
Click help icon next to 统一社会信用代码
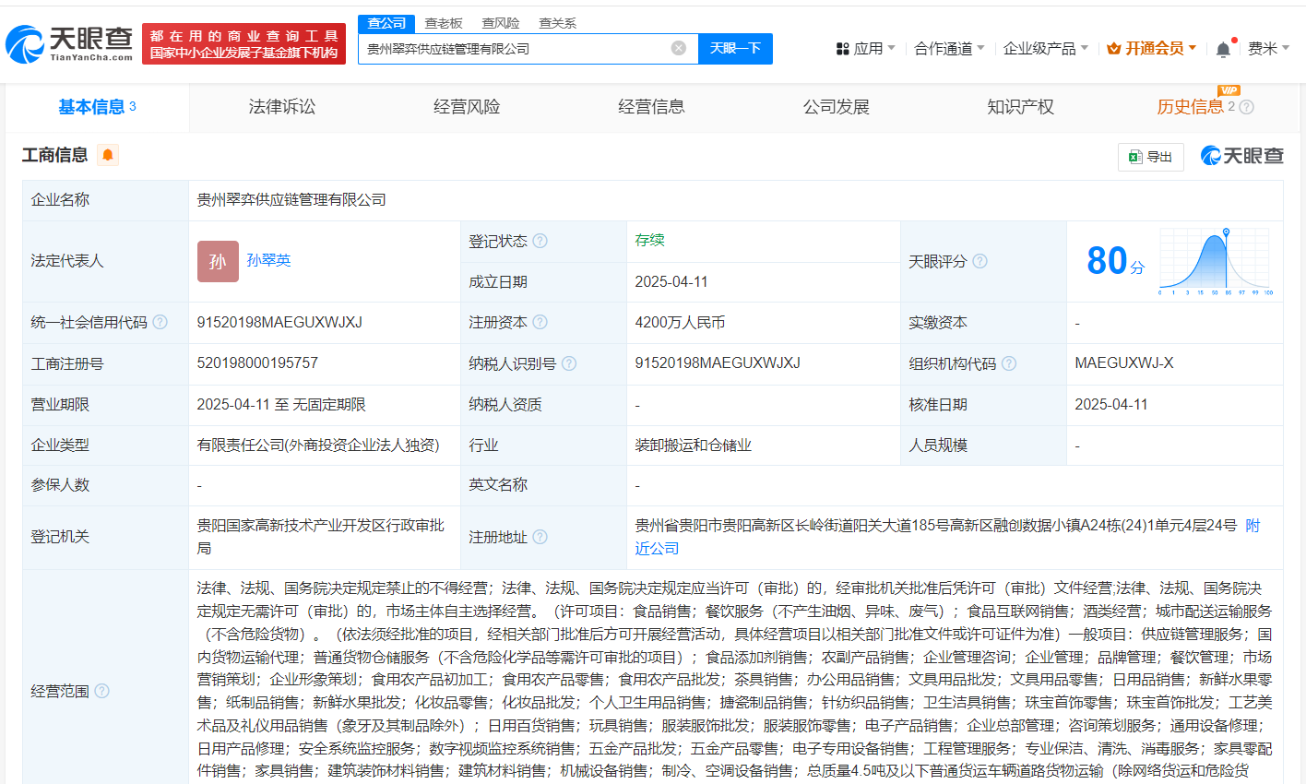point(160,322)
